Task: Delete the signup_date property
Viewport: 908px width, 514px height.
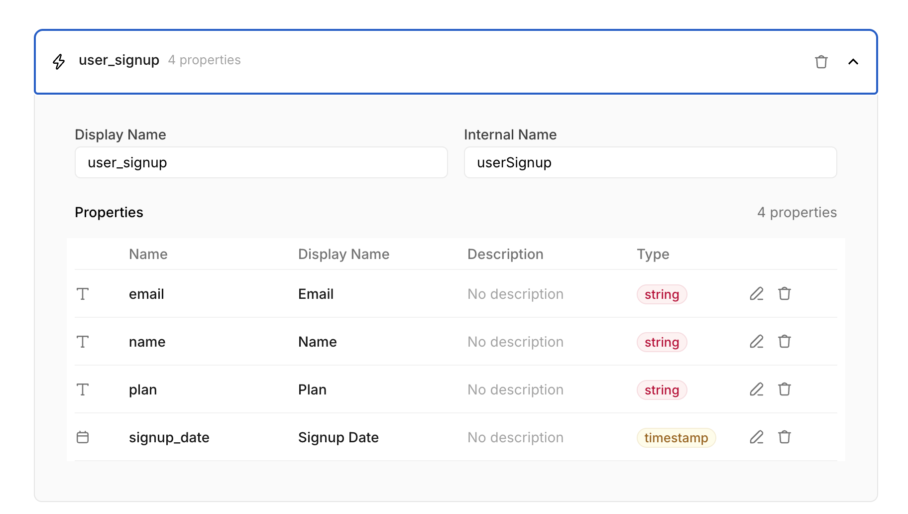Action: coord(784,437)
